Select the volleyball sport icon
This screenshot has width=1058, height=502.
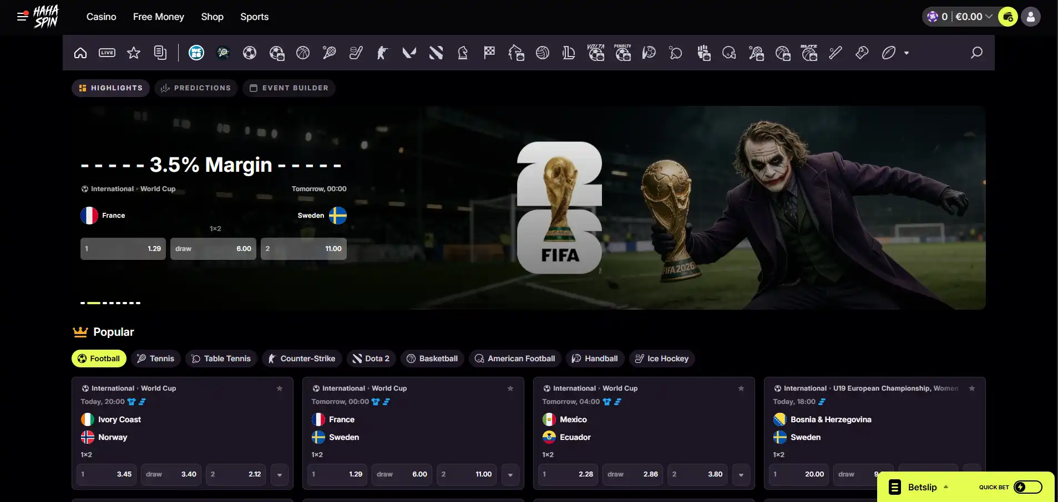[x=543, y=53]
